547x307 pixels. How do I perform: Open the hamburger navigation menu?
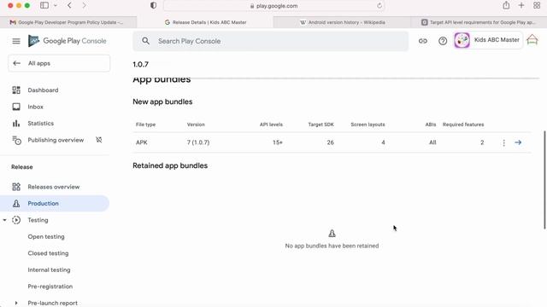pos(16,41)
